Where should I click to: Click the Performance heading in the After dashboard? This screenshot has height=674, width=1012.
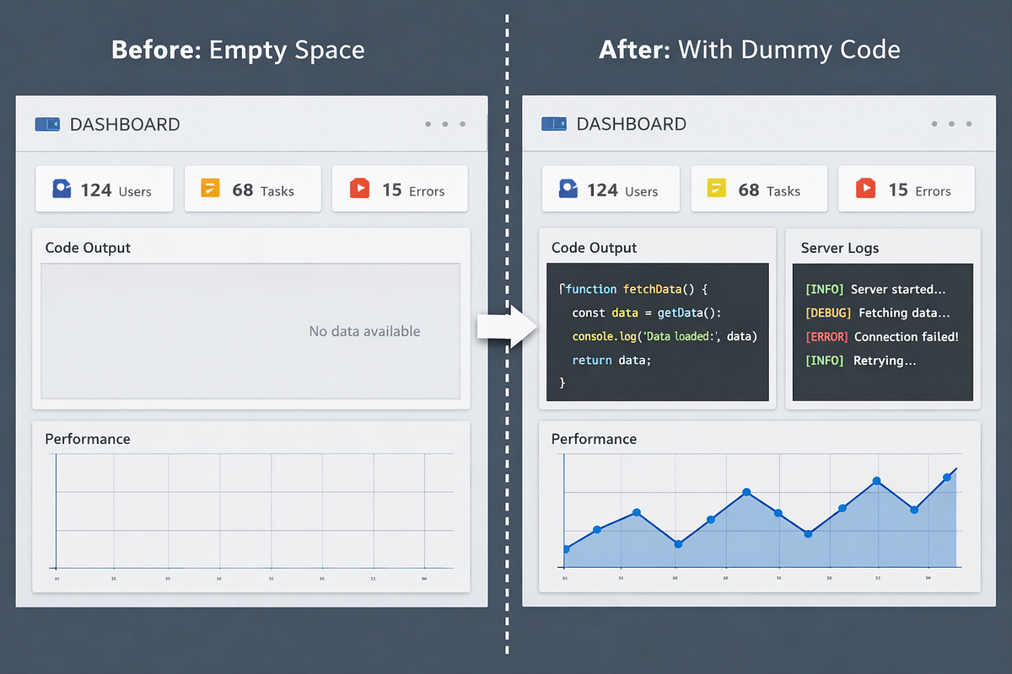pos(594,439)
